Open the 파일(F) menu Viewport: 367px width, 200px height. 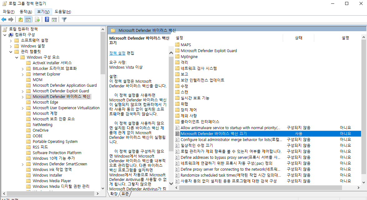click(x=9, y=12)
